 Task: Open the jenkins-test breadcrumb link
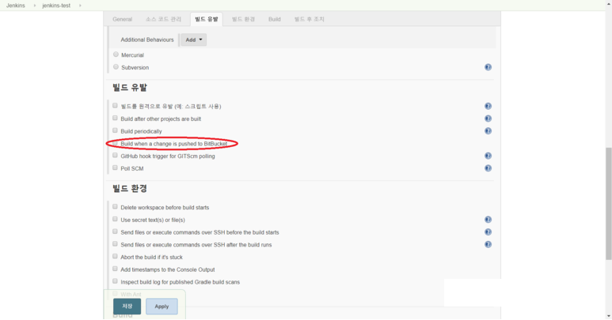pyautogui.click(x=56, y=6)
